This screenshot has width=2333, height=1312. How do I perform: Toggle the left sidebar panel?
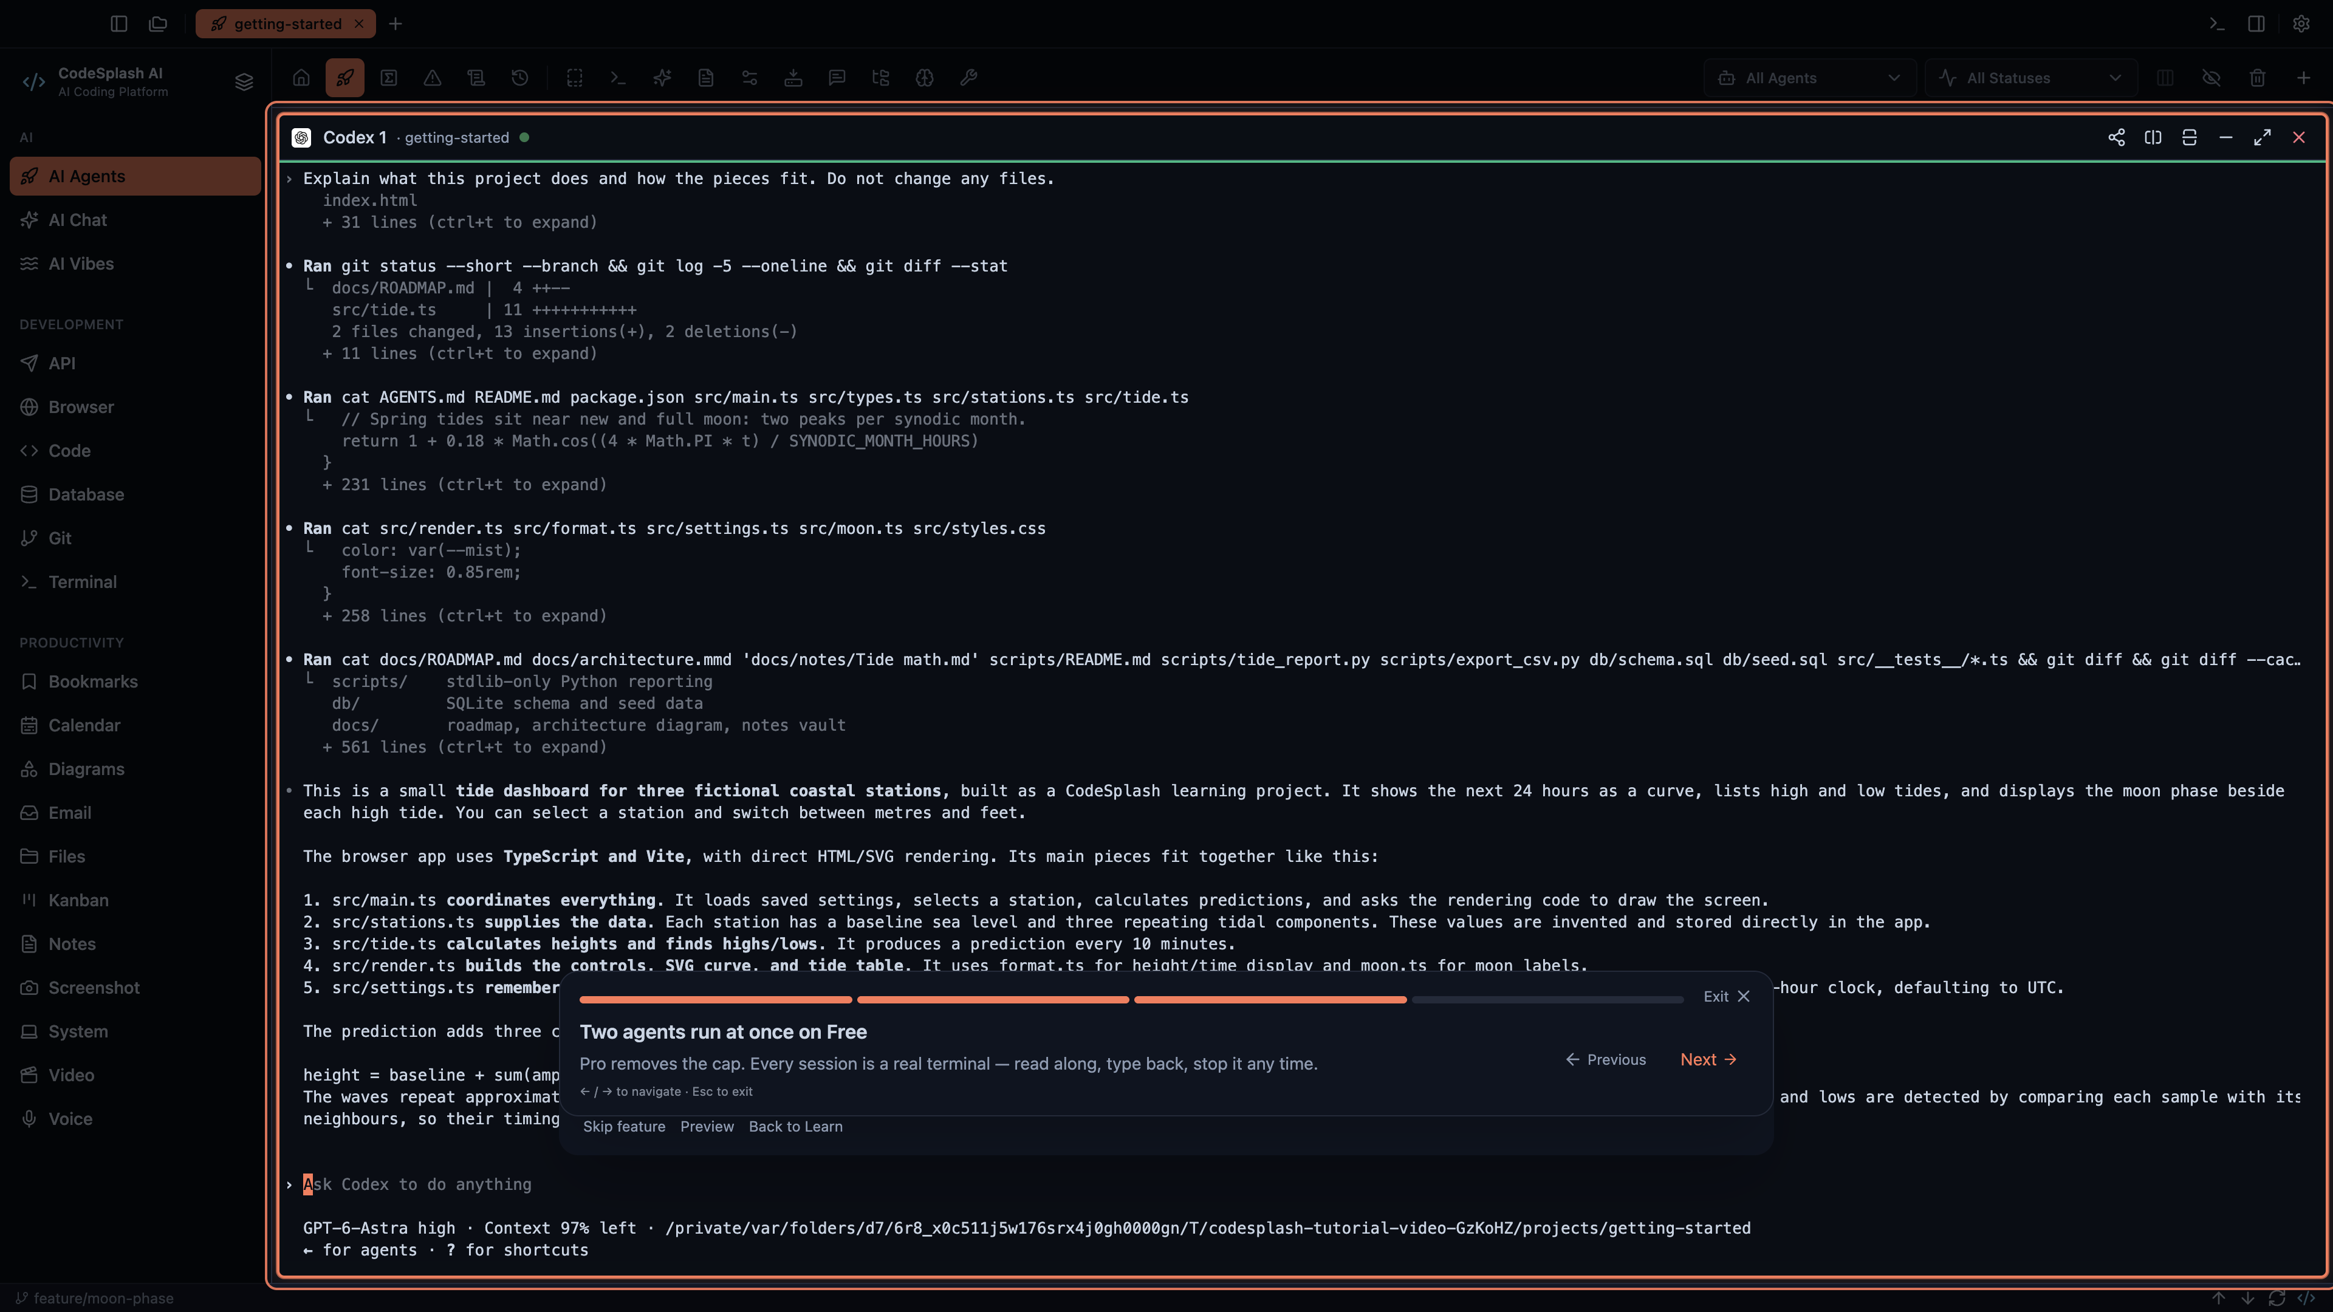(x=118, y=24)
